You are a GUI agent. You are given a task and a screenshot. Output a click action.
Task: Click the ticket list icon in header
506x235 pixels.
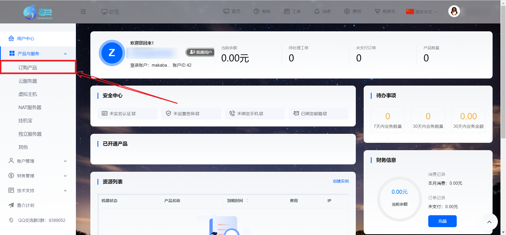(x=286, y=11)
